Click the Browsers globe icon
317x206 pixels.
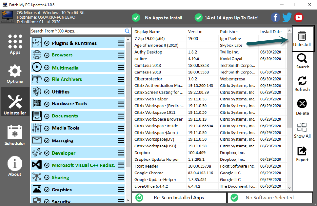(37, 55)
